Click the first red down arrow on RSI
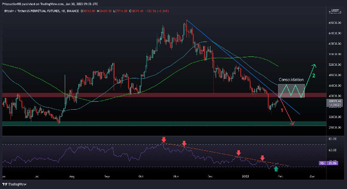The image size is (347, 189). 163,140
